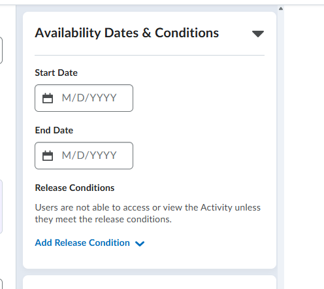The image size is (324, 289).
Task: Click the scrollbar up arrow
Action: [x=281, y=8]
